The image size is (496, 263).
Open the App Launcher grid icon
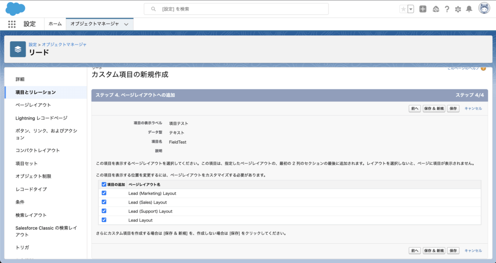click(12, 24)
